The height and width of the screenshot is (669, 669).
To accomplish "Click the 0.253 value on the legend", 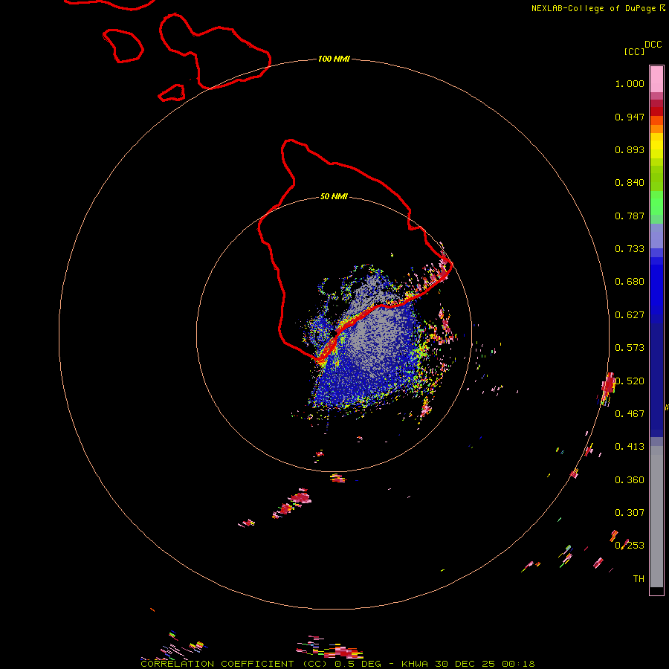I will point(630,546).
